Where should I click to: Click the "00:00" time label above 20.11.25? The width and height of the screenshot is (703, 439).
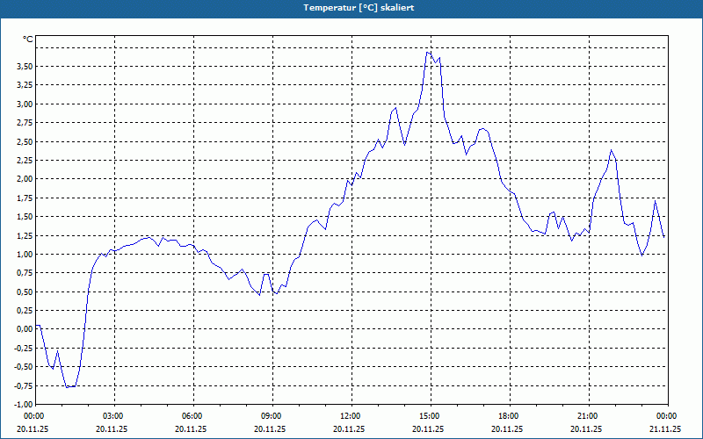[33, 416]
